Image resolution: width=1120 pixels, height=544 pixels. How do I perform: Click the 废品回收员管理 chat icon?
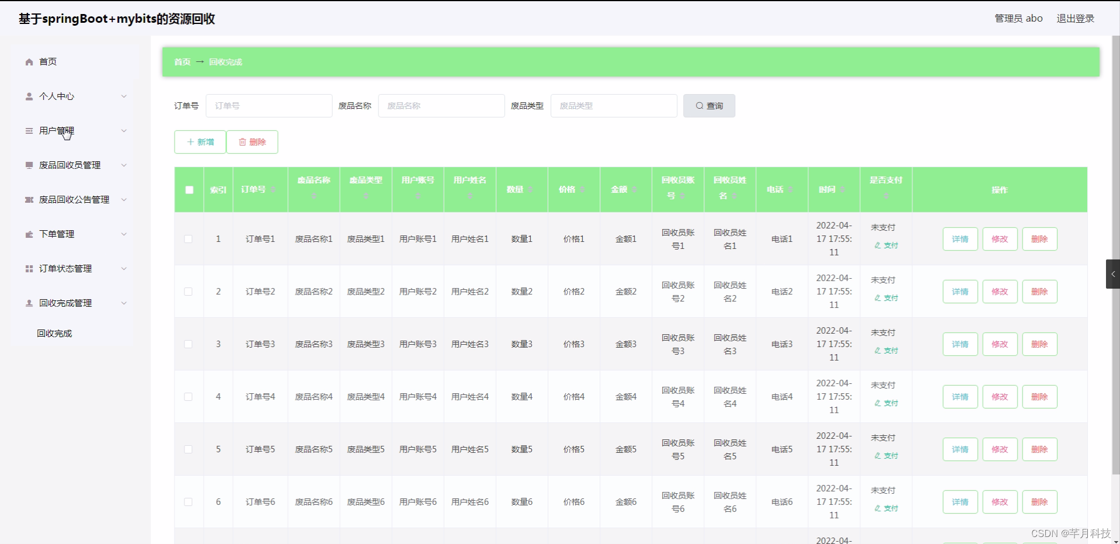[28, 165]
